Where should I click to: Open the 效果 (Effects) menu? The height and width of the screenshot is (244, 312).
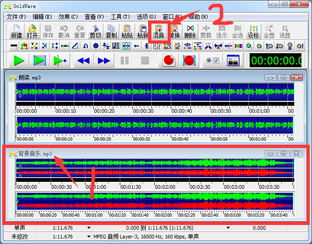click(68, 17)
